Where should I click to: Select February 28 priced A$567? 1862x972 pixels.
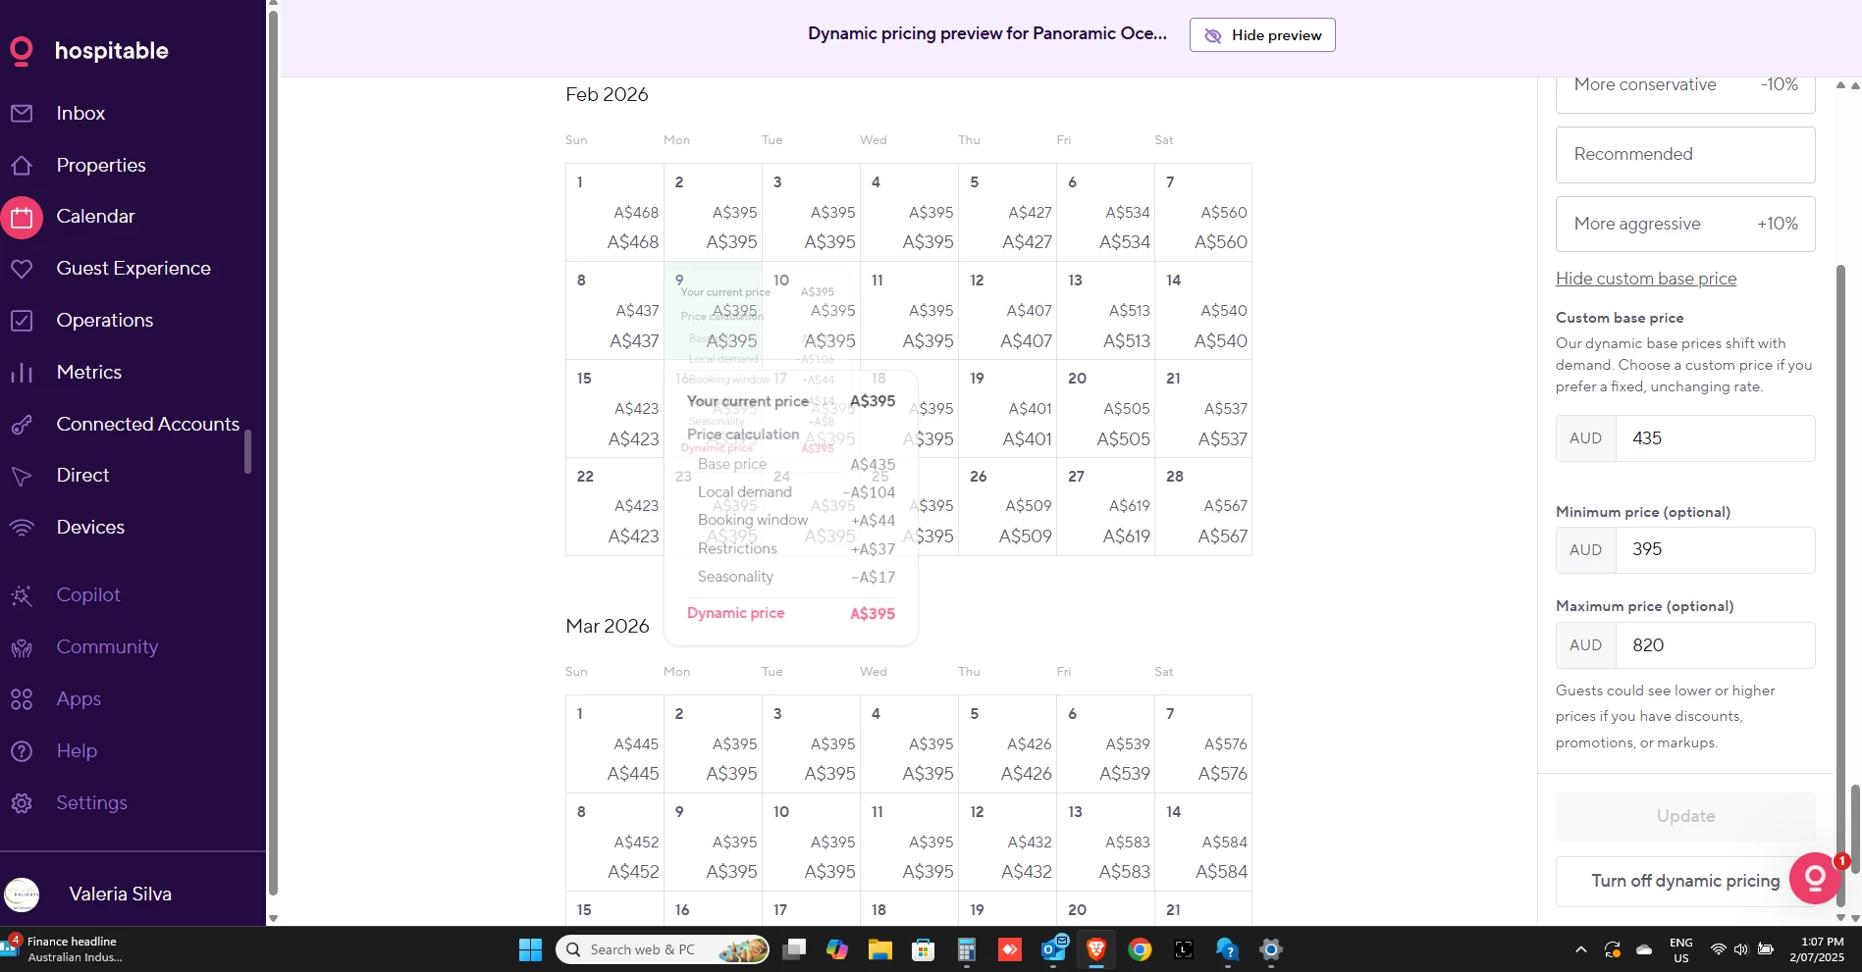(x=1203, y=506)
